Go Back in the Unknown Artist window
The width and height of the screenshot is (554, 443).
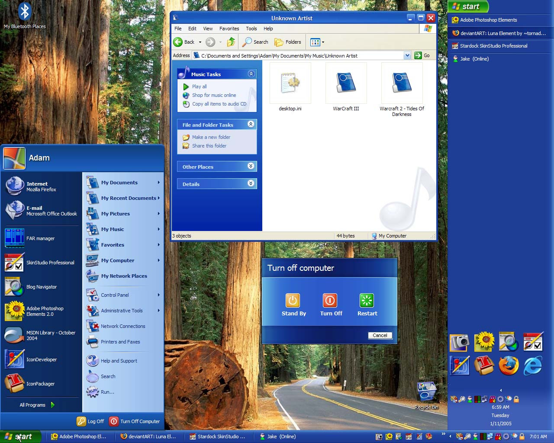click(184, 42)
